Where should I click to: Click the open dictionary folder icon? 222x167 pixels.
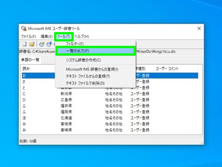tap(32, 44)
